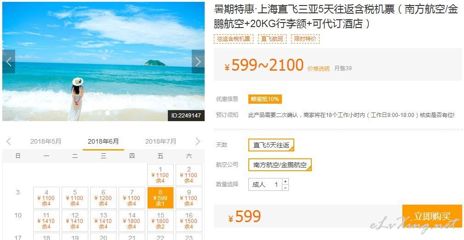This screenshot has height=240, width=464.
Task: Pick June 15 with 余2 remaining
Action: 160,221
